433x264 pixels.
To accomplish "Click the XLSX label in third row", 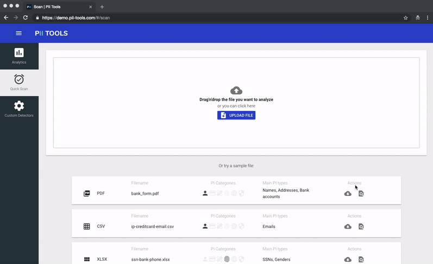I will pos(102,259).
